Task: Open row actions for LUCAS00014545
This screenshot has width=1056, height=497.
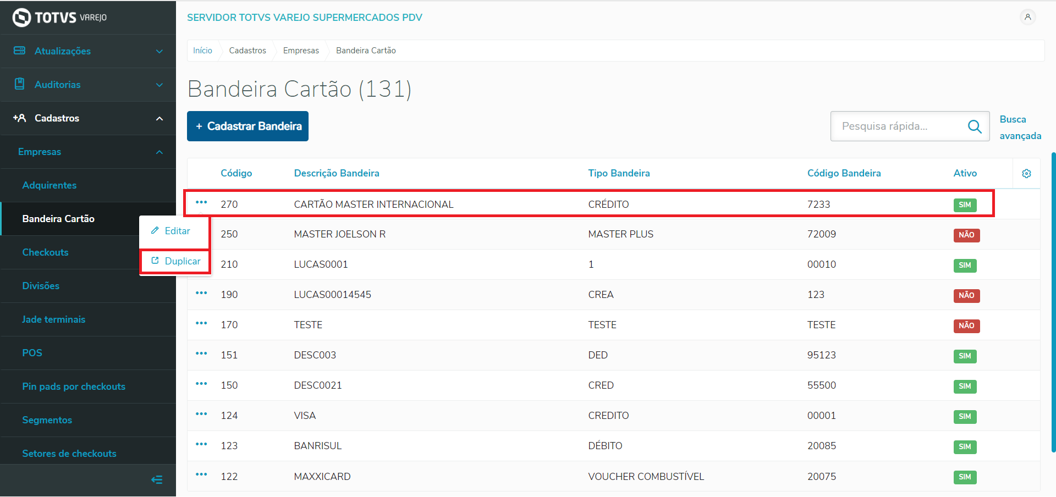Action: (x=201, y=294)
